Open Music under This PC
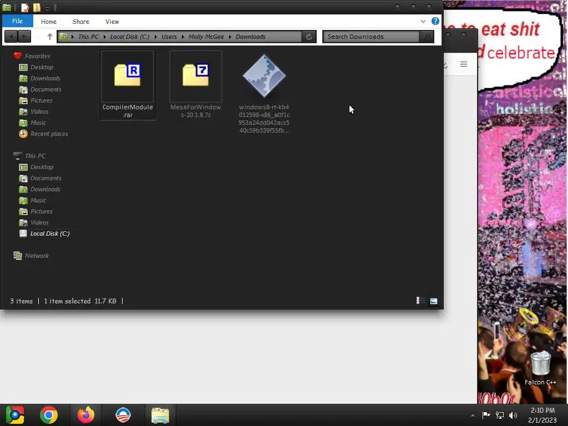This screenshot has width=568, height=426. pyautogui.click(x=33, y=200)
